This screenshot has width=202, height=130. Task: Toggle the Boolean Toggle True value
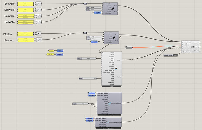point(175,55)
